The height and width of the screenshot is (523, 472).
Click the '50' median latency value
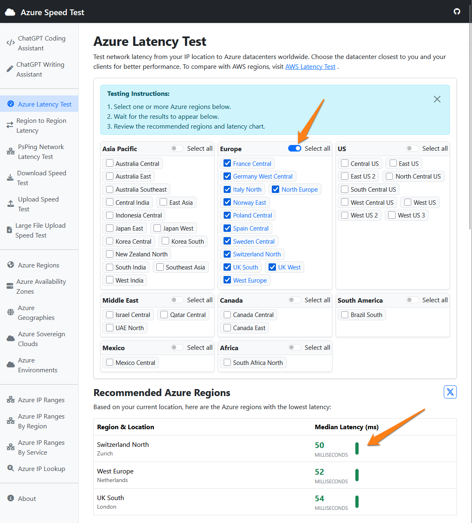319,445
